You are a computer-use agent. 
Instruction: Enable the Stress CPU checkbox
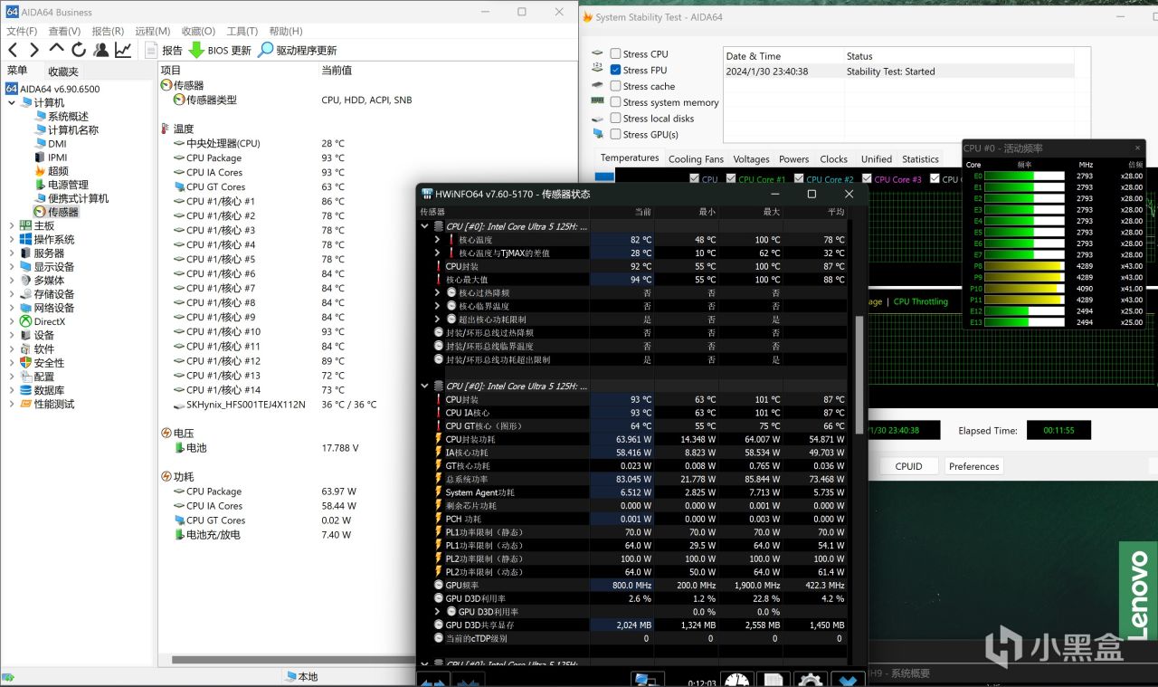[615, 54]
